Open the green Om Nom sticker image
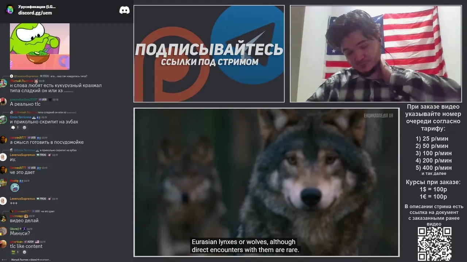The height and width of the screenshot is (262, 467). coord(40,47)
